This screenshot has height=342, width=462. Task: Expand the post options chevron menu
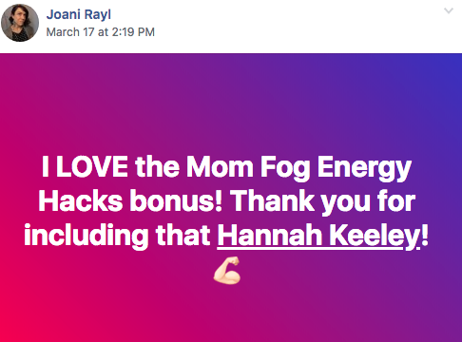point(449,11)
